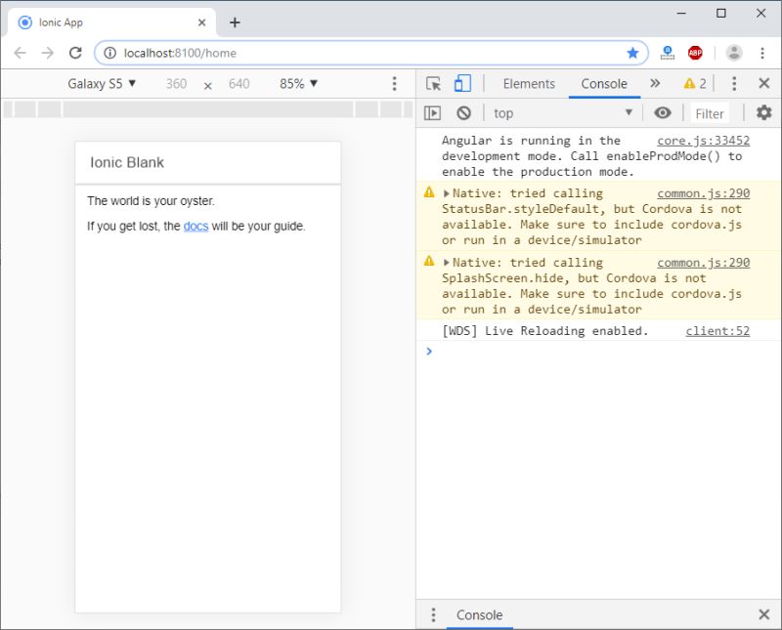Toggle the device toolbar icon
The width and height of the screenshot is (782, 630).
pos(462,83)
